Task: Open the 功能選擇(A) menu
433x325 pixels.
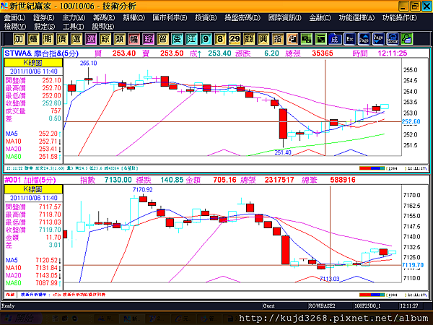Action: point(357,18)
